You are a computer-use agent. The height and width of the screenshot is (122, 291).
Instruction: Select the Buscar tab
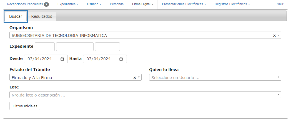(x=16, y=16)
